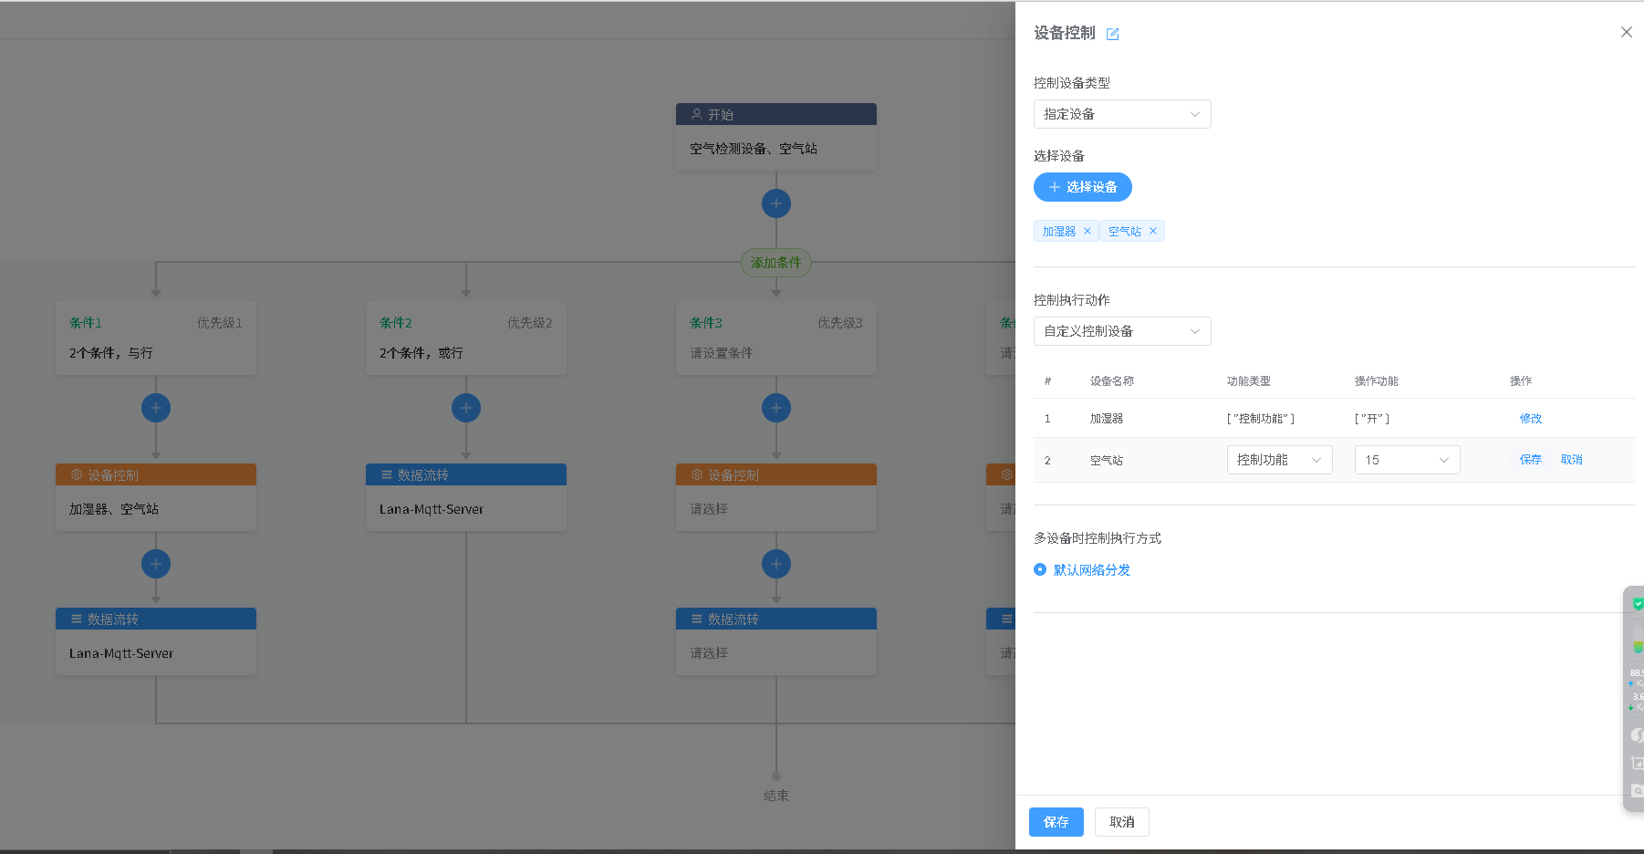Click plus button under 条件3 card
Screen dimensions: 1644x854
[x=775, y=408]
